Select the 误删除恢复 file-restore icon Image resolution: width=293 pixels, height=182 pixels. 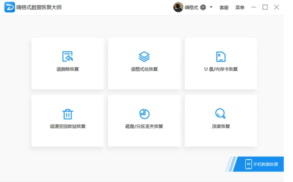pyautogui.click(x=68, y=57)
